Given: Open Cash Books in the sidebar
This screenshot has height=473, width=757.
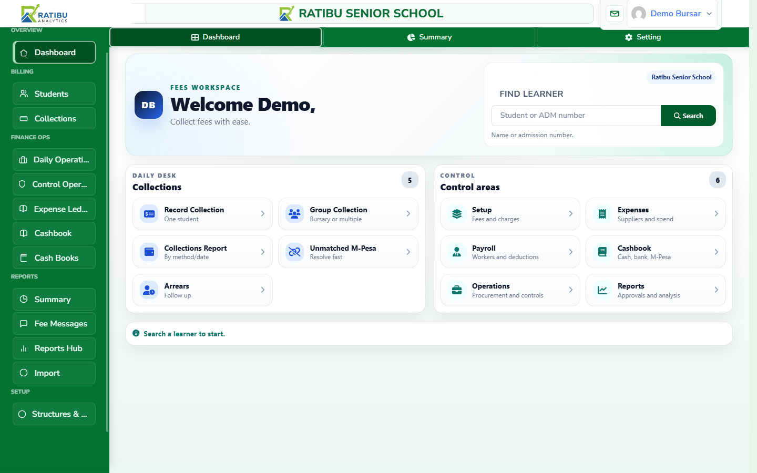Looking at the screenshot, I should click(x=54, y=258).
